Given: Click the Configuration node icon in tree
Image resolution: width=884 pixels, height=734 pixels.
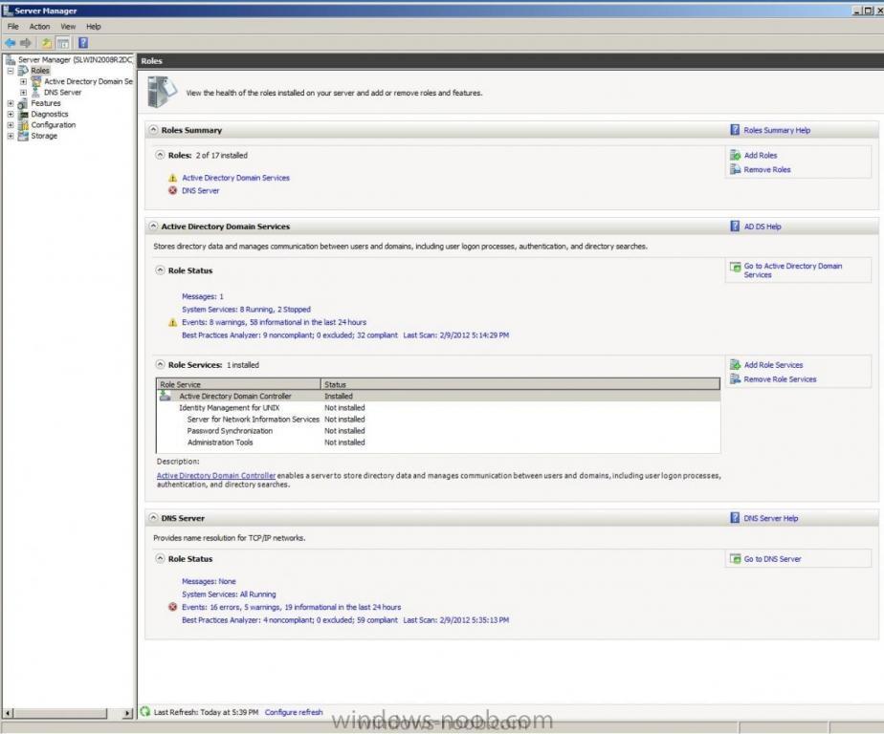Looking at the screenshot, I should [x=23, y=125].
